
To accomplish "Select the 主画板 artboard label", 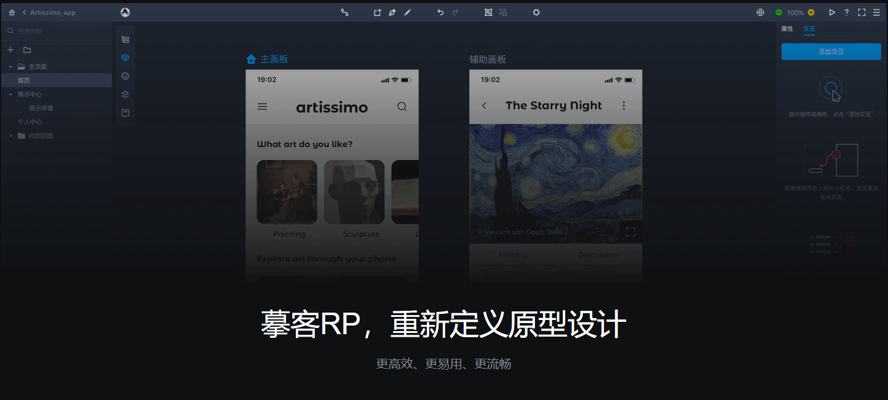I will (x=274, y=59).
